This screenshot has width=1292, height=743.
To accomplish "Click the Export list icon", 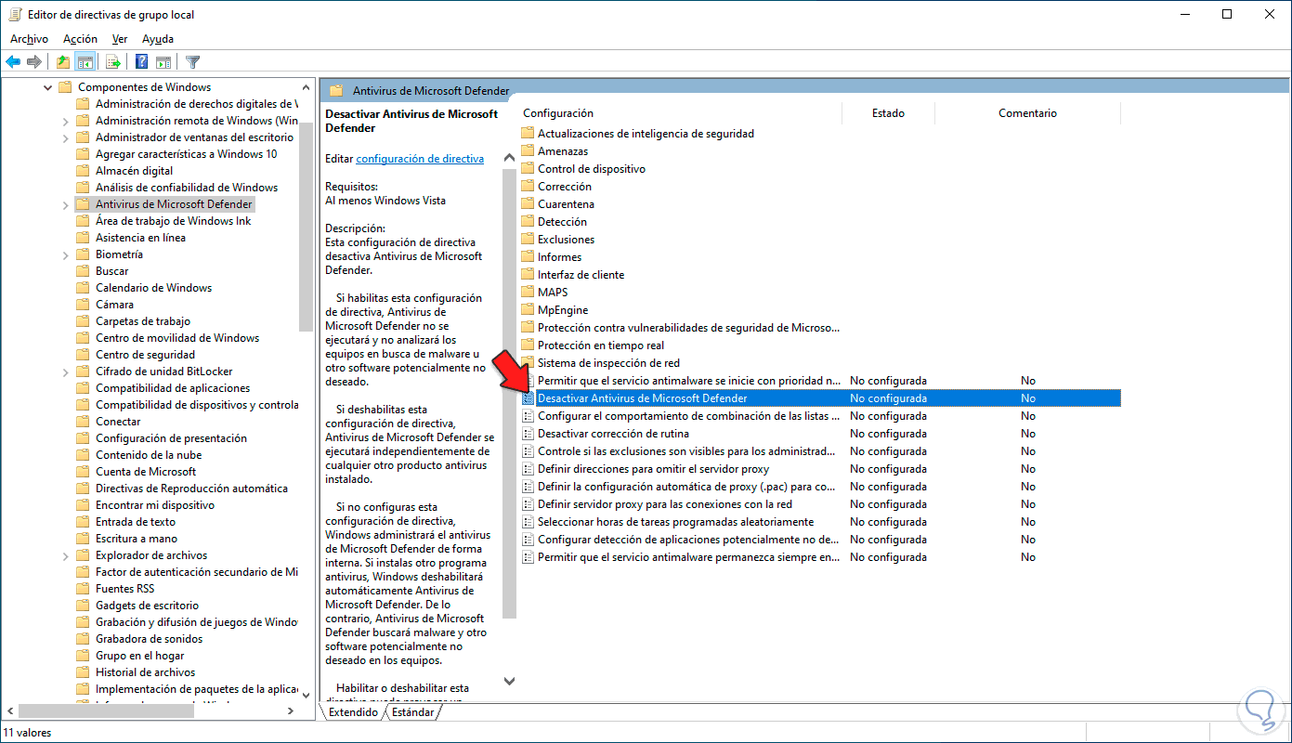I will coord(112,61).
